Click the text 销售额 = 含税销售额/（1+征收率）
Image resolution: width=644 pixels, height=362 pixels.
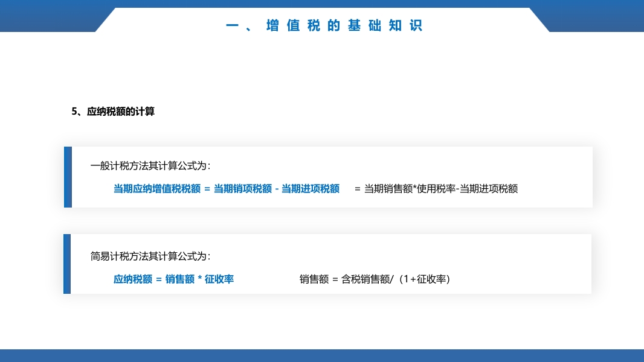click(375, 279)
